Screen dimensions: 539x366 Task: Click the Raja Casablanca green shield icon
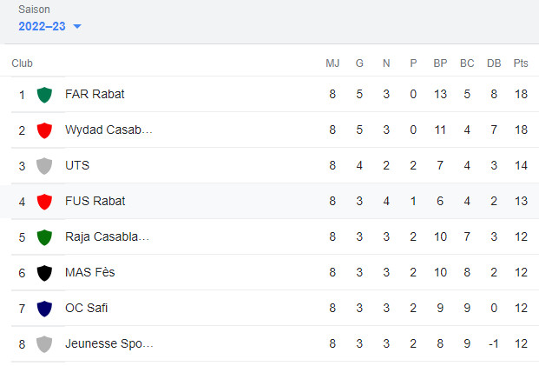pos(44,237)
